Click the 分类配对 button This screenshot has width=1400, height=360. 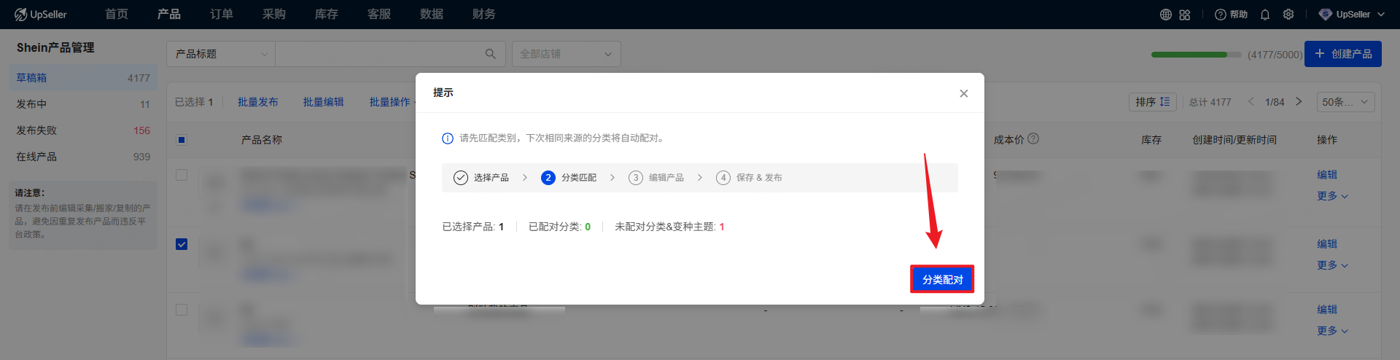942,279
